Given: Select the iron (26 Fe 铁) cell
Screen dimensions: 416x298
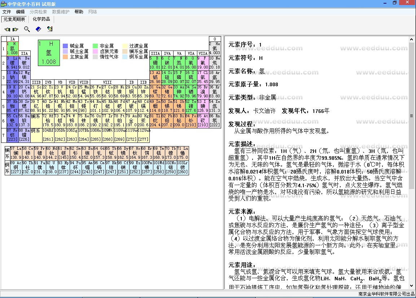Looking at the screenshot, I should tap(96, 92).
